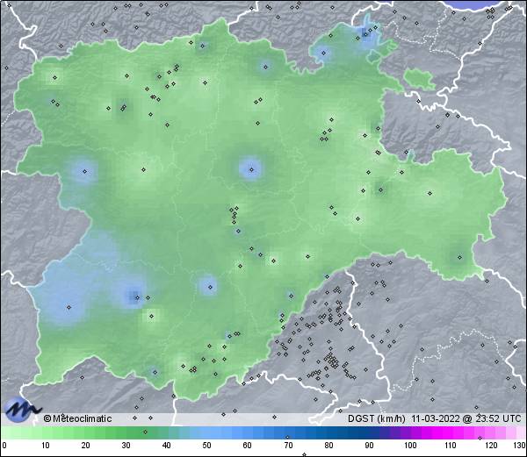Click legend value 0
The height and width of the screenshot is (457, 527).
tap(4, 446)
